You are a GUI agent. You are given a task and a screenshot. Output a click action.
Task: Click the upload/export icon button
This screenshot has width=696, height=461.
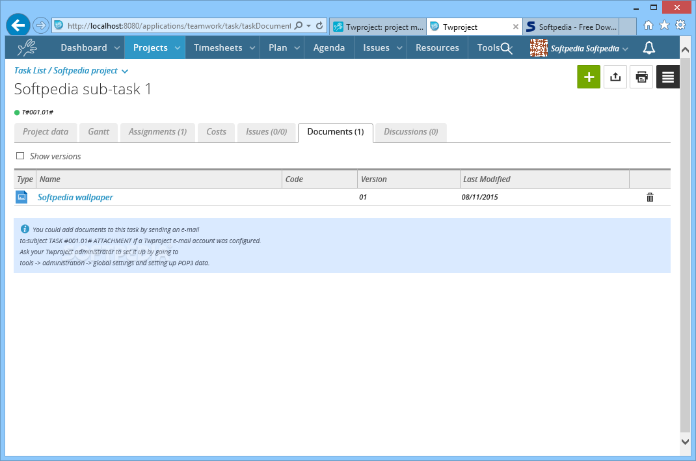click(615, 77)
